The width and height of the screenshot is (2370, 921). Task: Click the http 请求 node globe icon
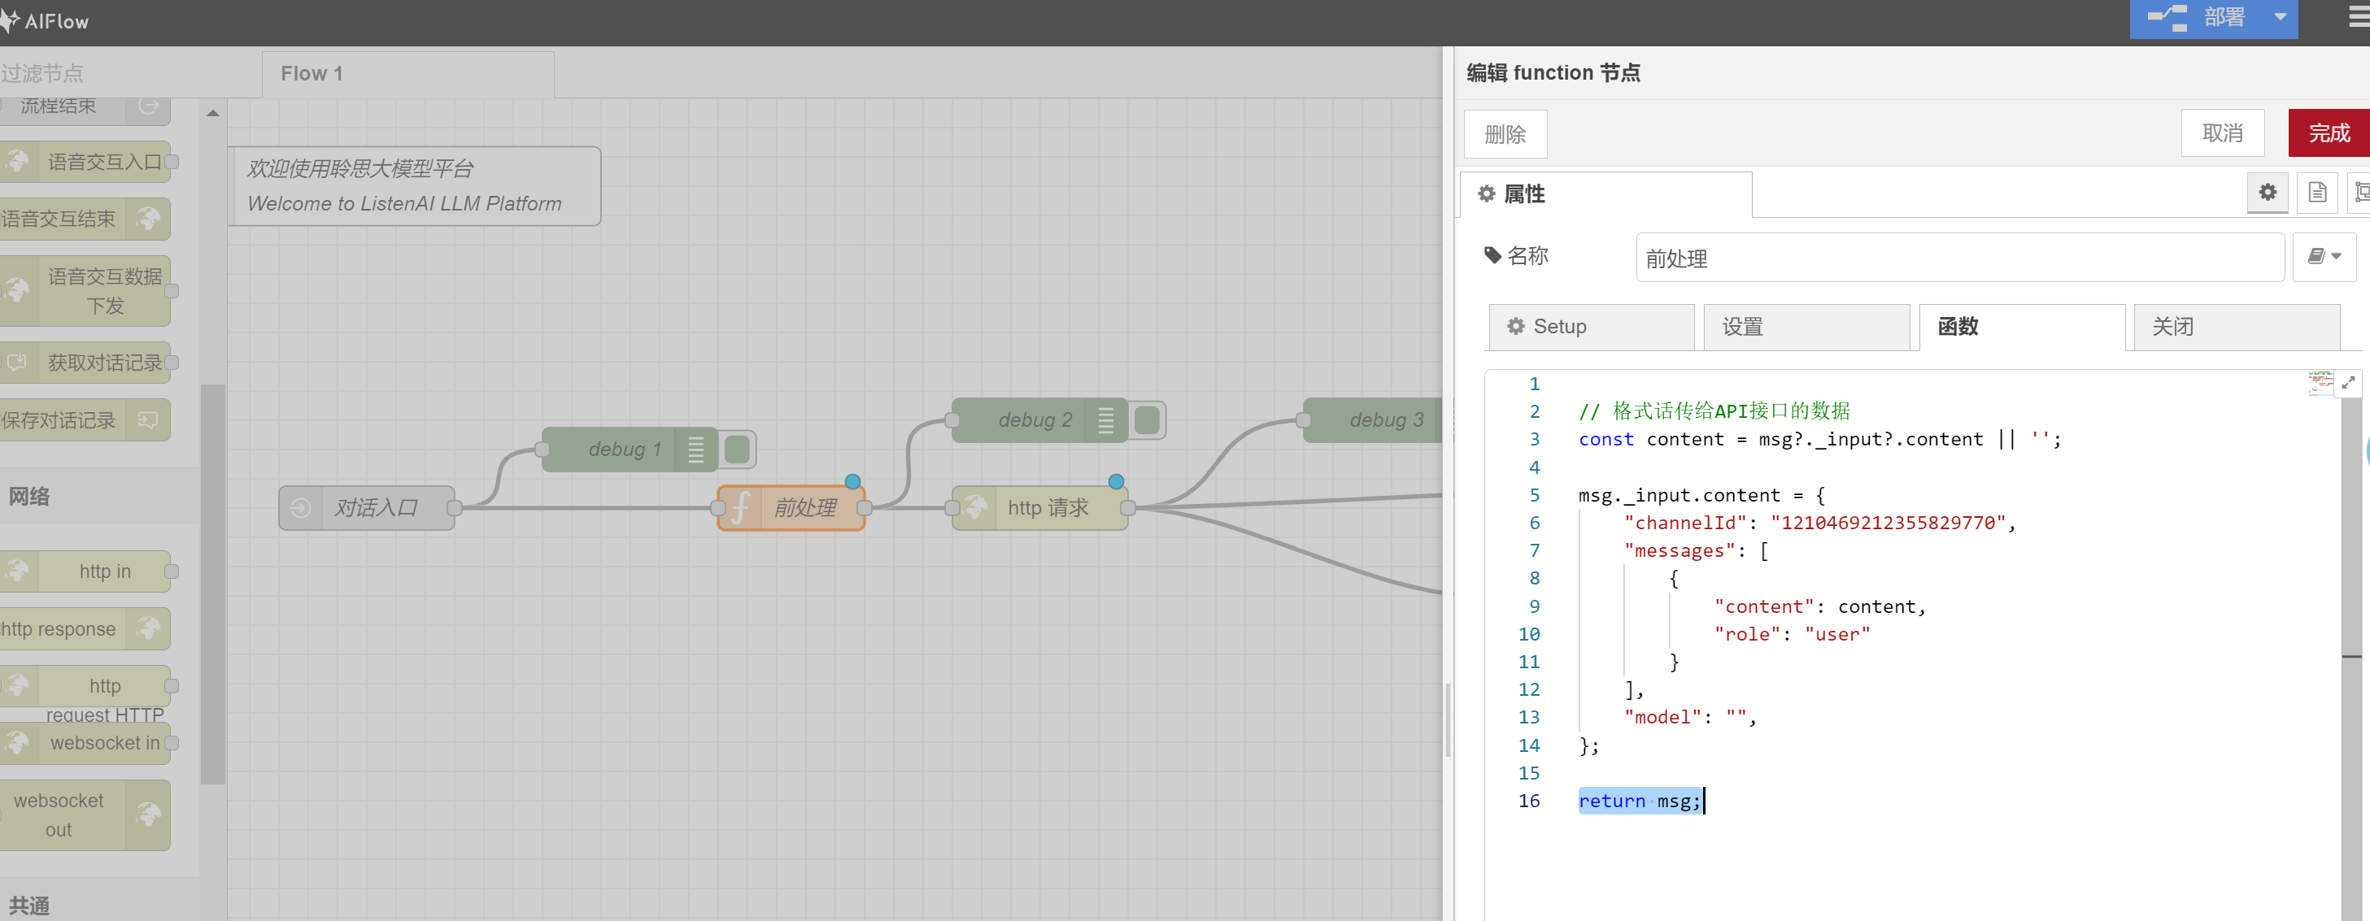click(975, 507)
